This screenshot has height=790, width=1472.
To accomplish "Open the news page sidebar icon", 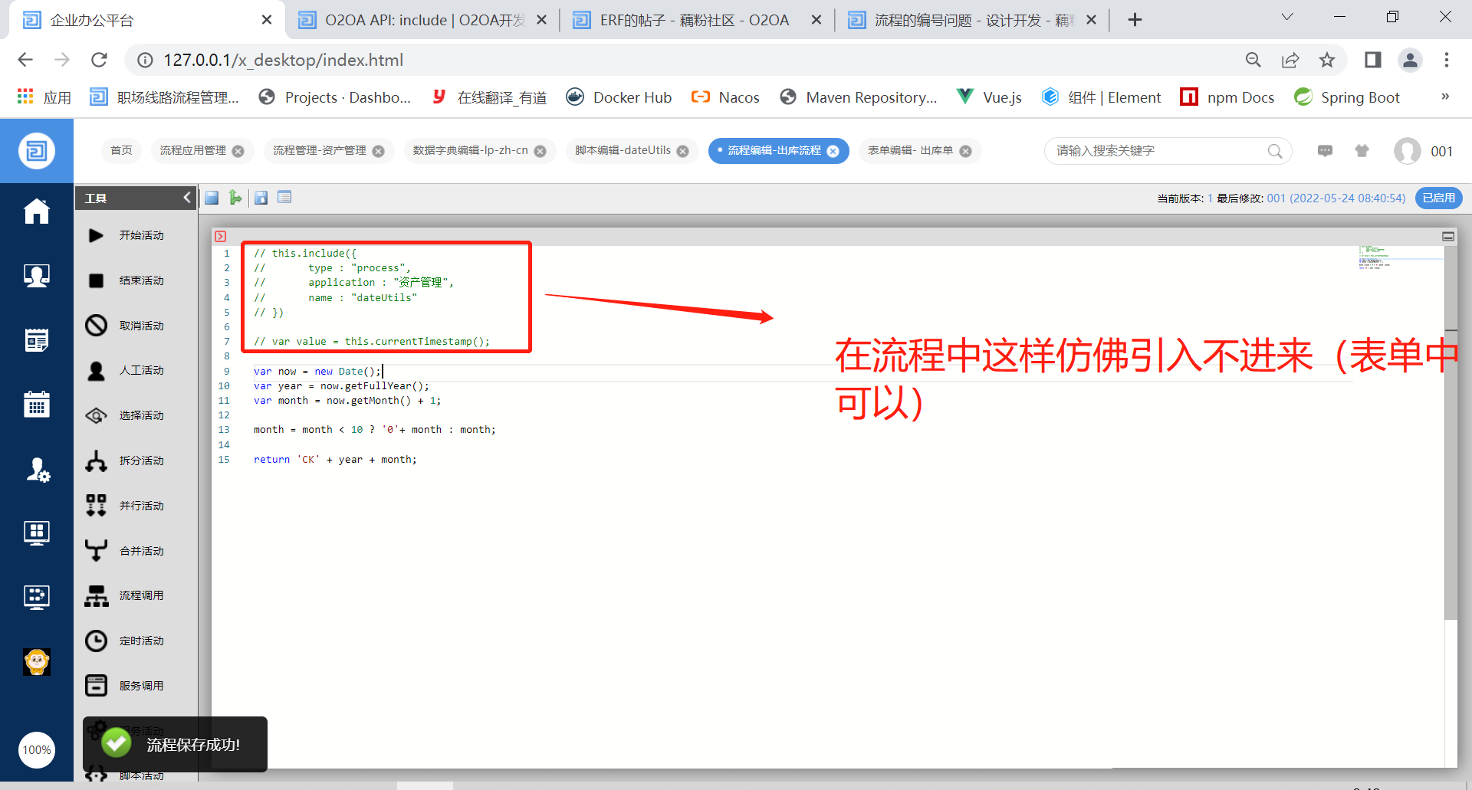I will 37,339.
